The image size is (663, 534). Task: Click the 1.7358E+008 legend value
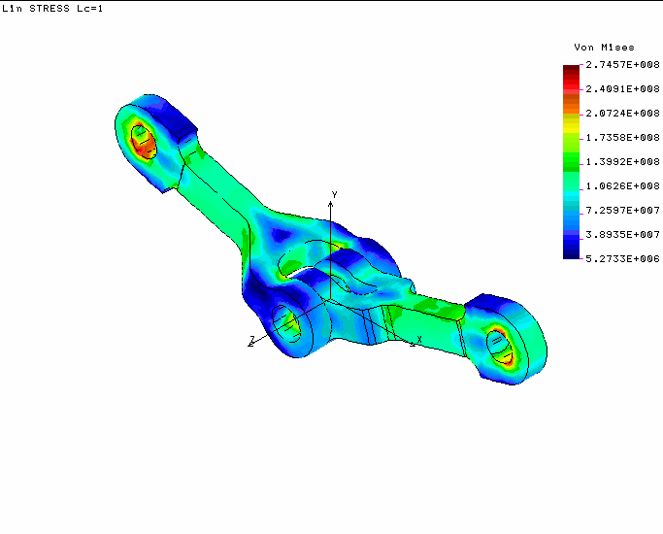[622, 138]
